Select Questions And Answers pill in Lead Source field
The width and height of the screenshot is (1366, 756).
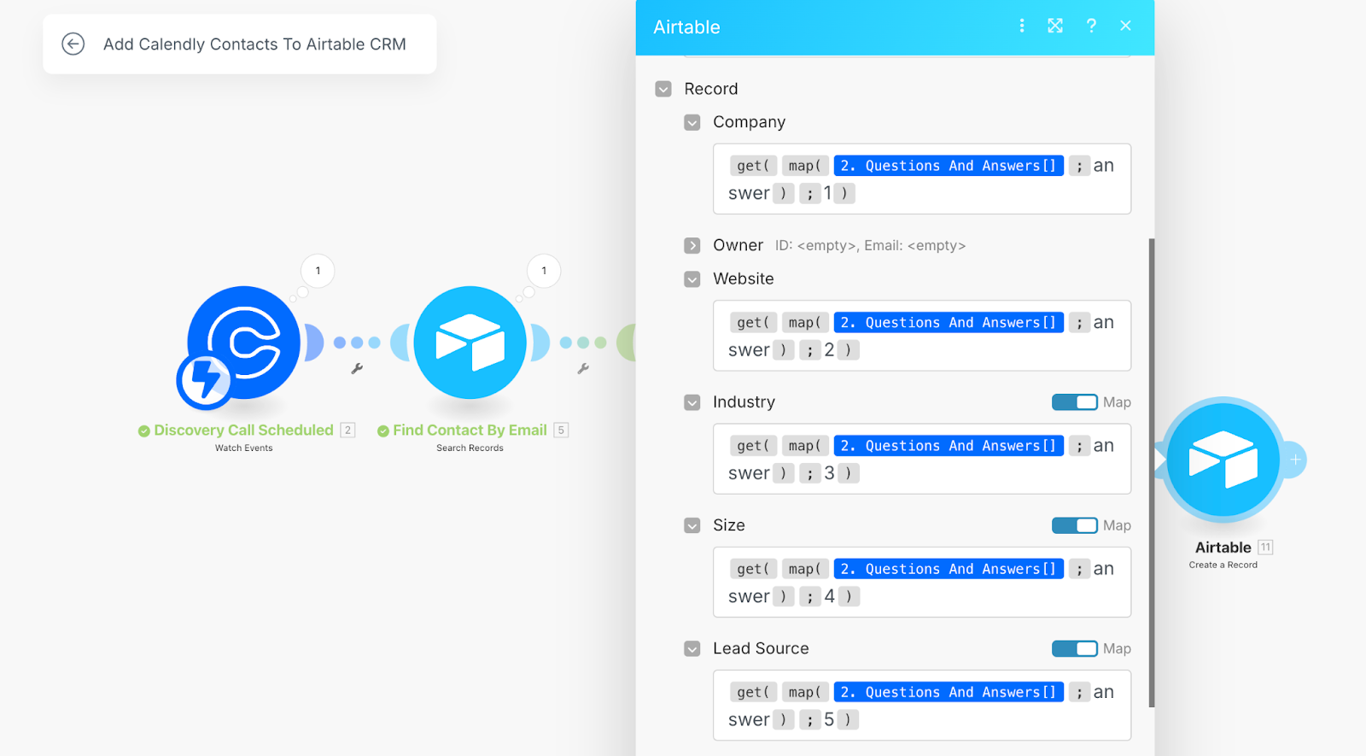click(949, 692)
